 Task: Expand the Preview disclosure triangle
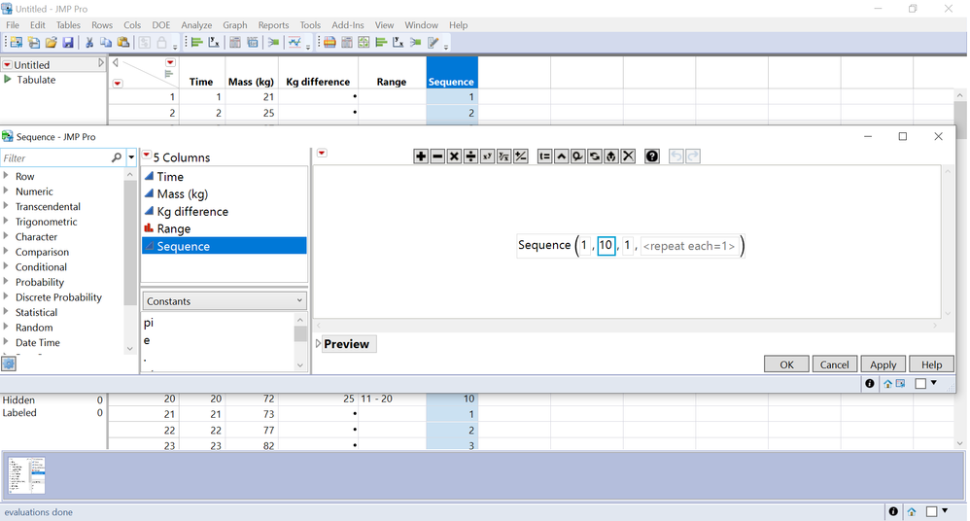click(319, 343)
